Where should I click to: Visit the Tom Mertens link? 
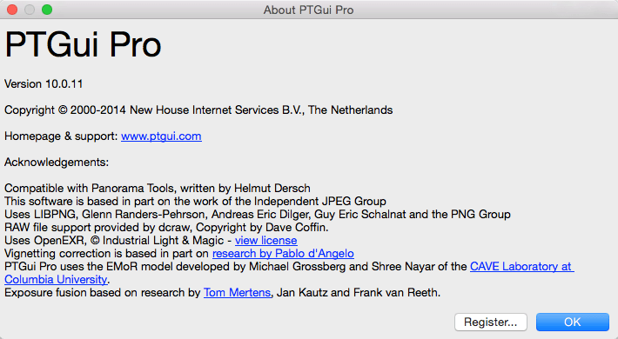238,293
